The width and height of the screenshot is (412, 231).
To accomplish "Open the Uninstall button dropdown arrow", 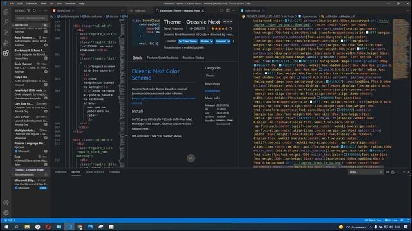I will tap(229, 41).
